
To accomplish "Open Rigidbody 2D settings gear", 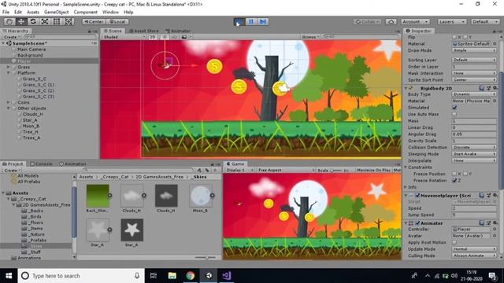I will click(495, 88).
